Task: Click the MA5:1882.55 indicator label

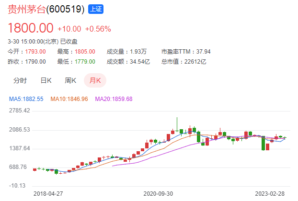Action: coord(26,99)
